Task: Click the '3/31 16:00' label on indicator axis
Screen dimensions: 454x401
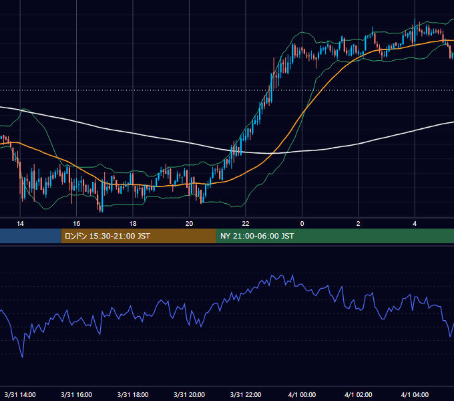Action: pos(76,394)
